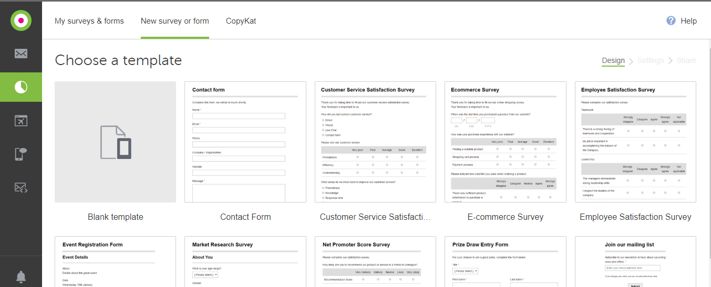Click the green circular logo in sidebar
711x287 pixels.
click(x=21, y=21)
